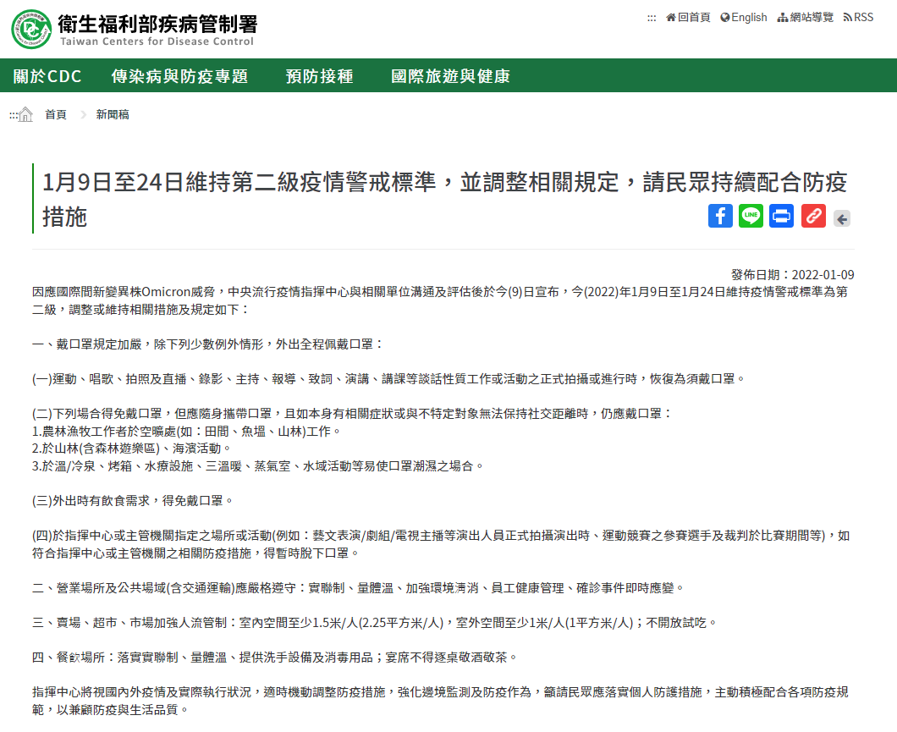Click the line 3.於溫/冷泉、烤箱

click(x=258, y=466)
